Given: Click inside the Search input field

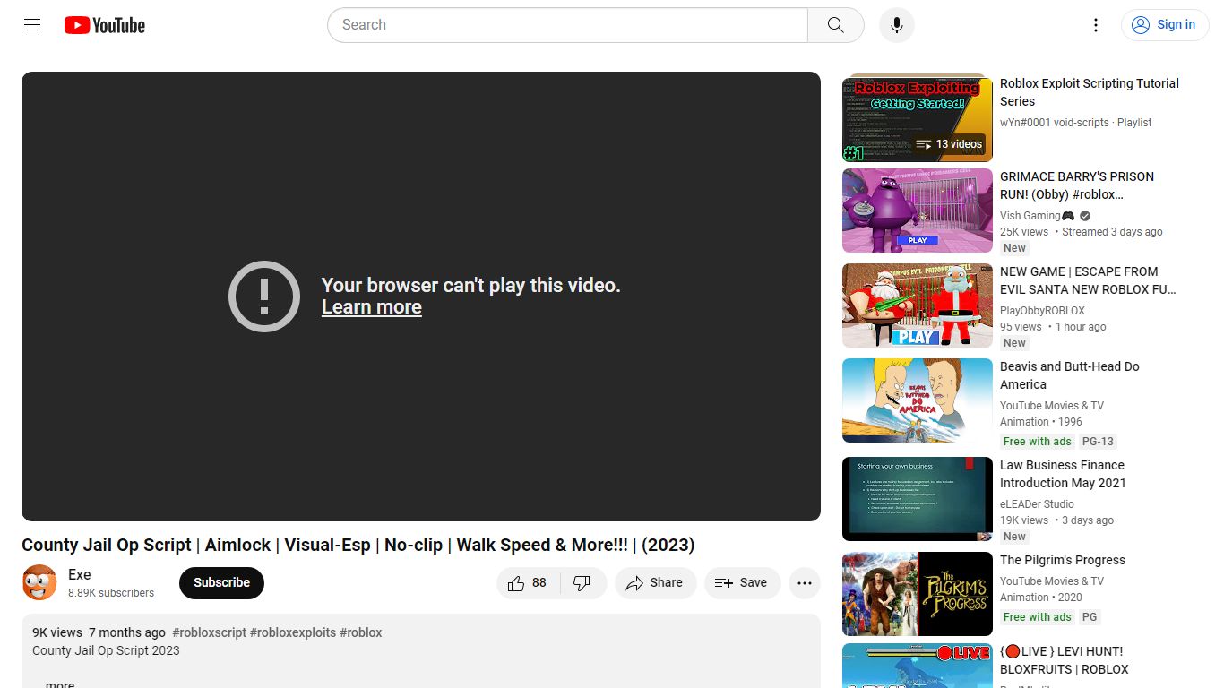Looking at the screenshot, I should click(568, 25).
